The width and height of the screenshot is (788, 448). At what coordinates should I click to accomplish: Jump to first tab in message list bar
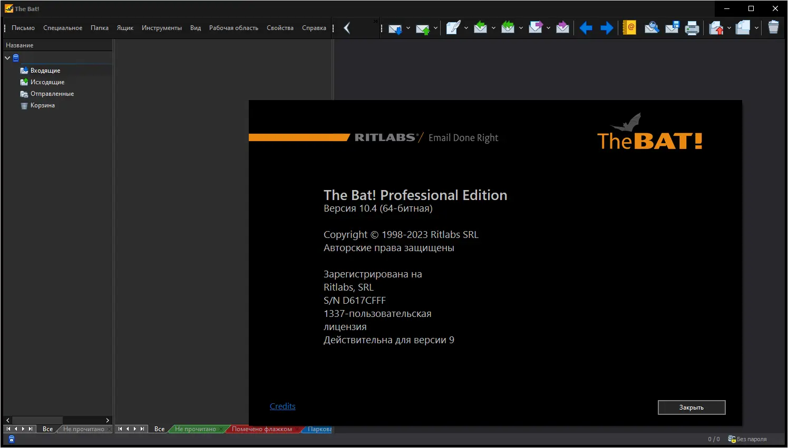pyautogui.click(x=120, y=429)
